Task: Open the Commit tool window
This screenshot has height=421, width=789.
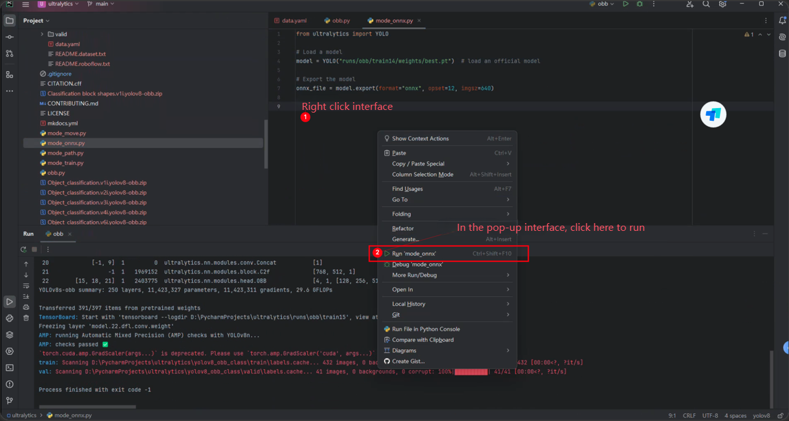Action: point(9,37)
